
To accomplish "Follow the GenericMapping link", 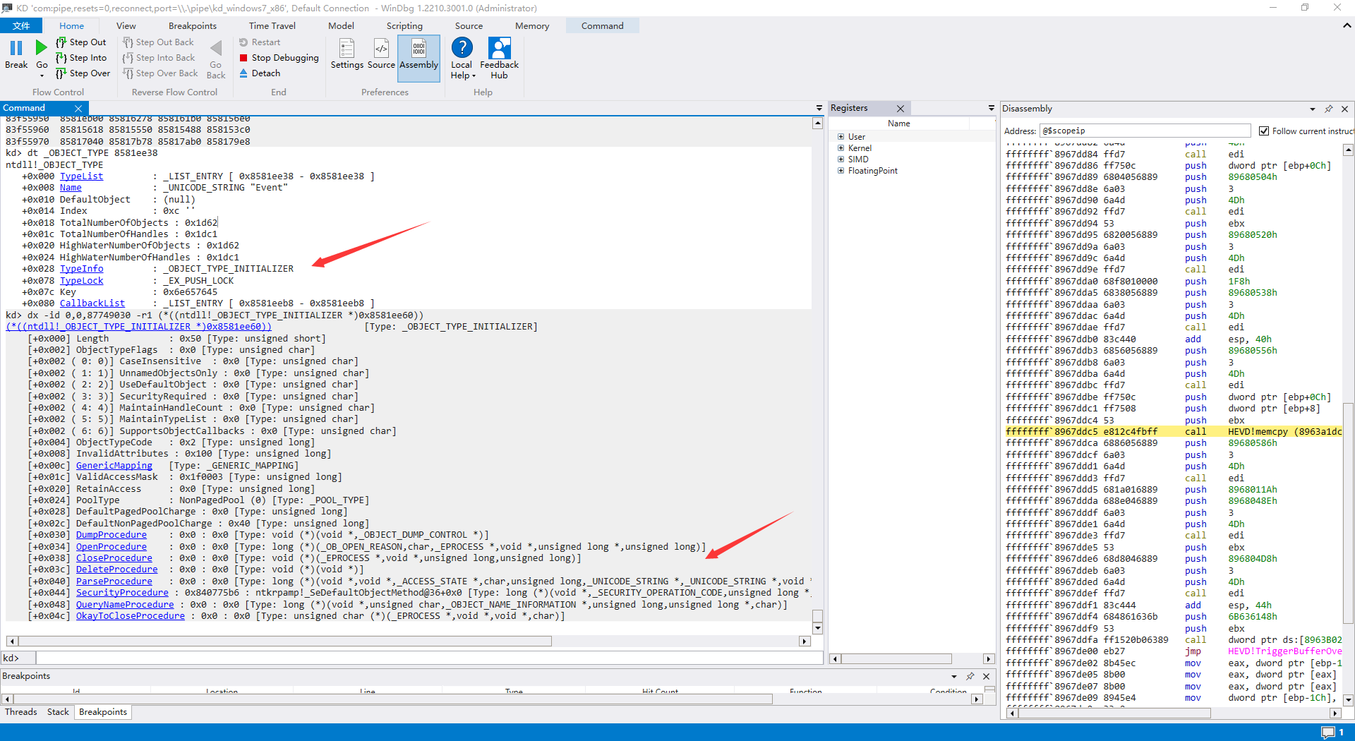I will (x=114, y=466).
